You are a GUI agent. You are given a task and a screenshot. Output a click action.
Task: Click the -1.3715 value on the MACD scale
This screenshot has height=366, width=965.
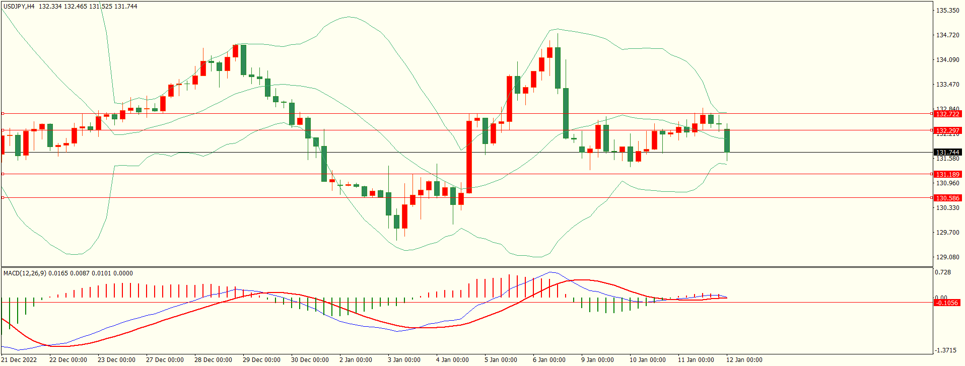pyautogui.click(x=946, y=350)
